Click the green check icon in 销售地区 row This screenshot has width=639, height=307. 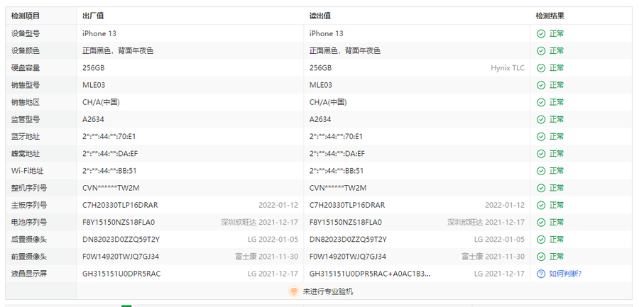pyautogui.click(x=541, y=102)
